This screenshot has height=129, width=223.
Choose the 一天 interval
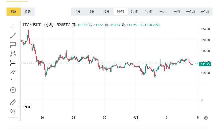tap(162, 12)
